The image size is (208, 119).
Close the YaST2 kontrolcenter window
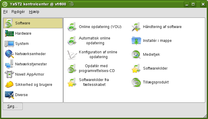click(203, 4)
